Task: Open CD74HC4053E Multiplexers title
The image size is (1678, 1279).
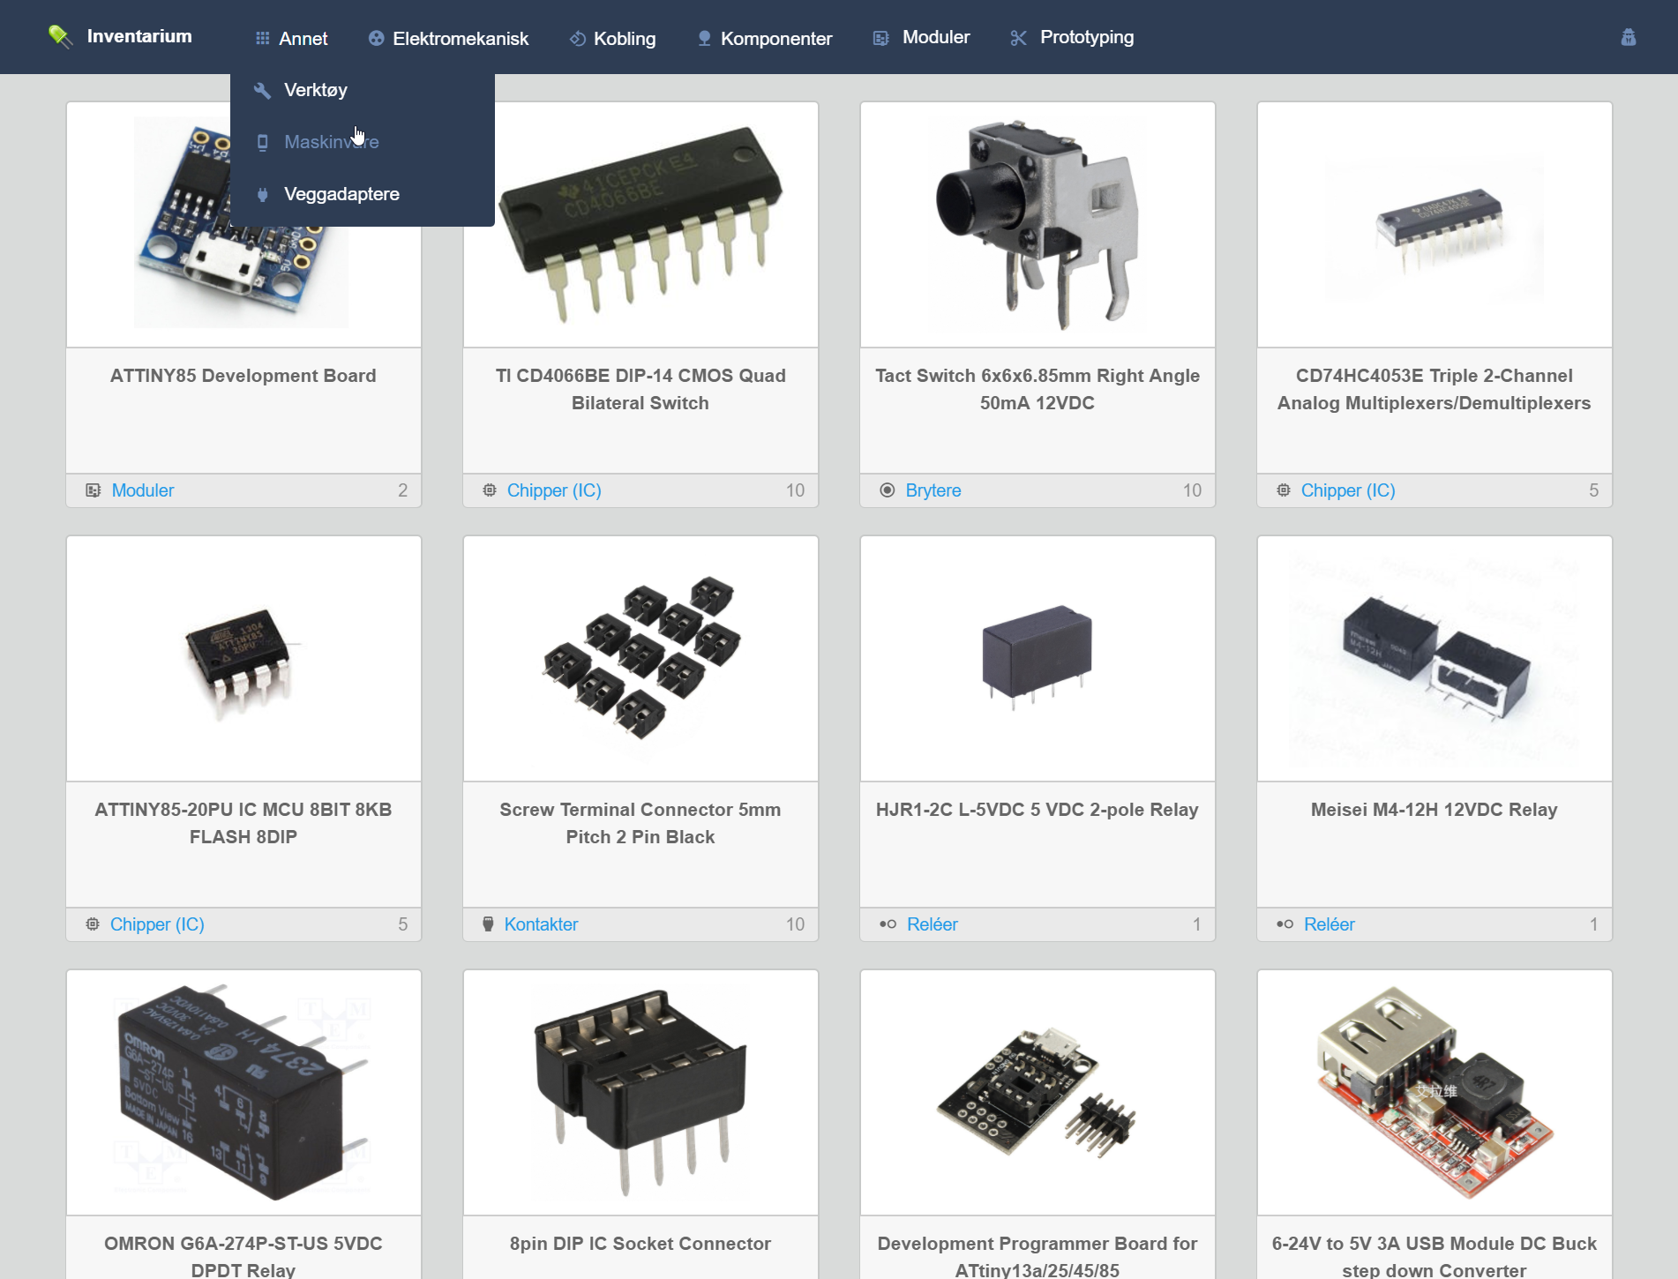Action: [x=1435, y=389]
